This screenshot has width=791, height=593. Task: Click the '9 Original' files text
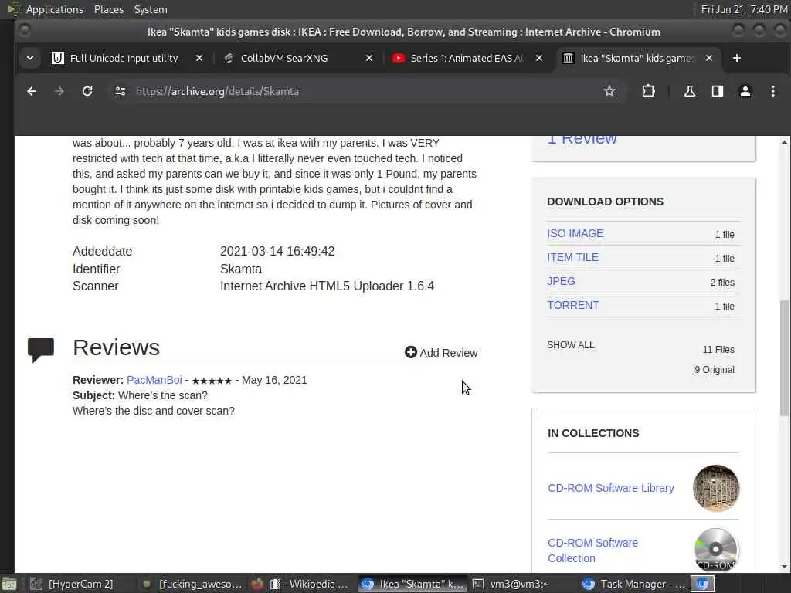pos(715,370)
